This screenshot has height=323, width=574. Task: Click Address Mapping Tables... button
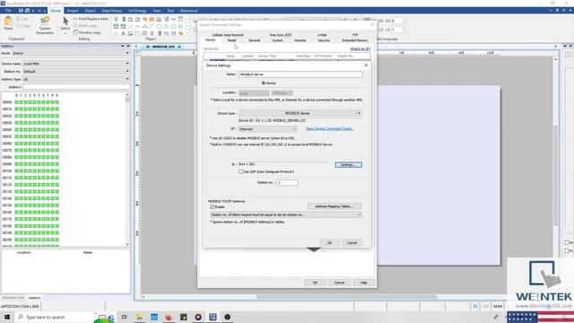coord(335,206)
